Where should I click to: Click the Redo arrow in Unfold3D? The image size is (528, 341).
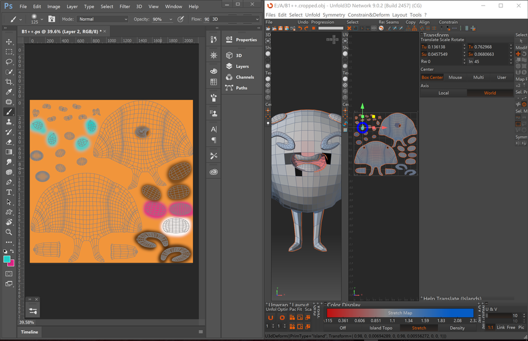(x=306, y=28)
